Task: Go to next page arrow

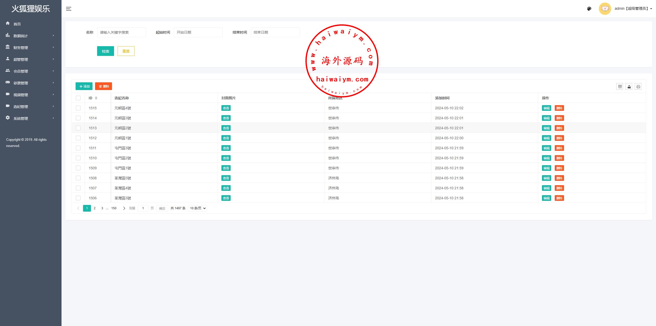Action: click(124, 208)
